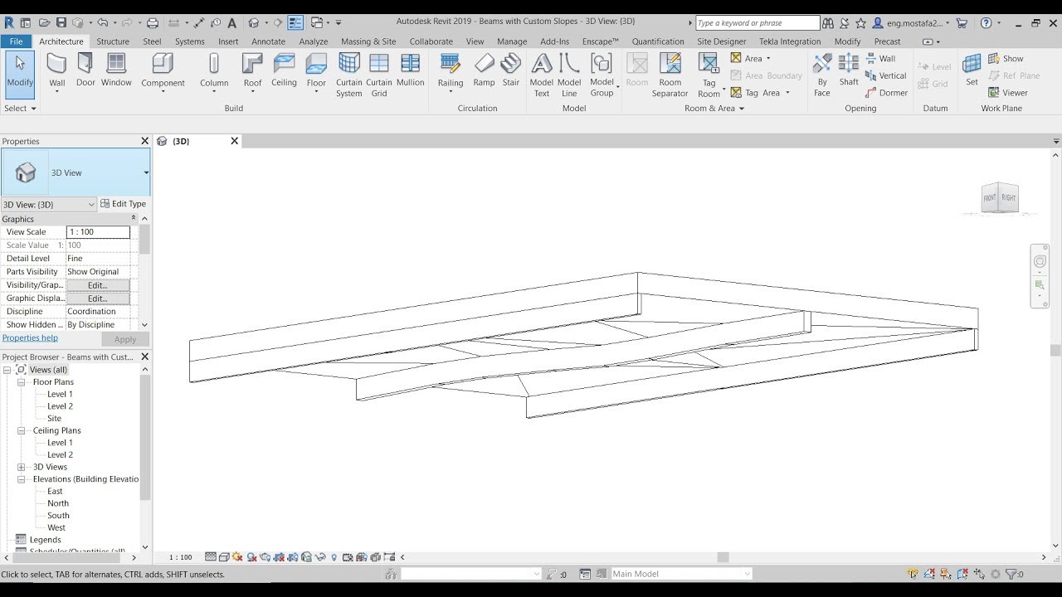The image size is (1062, 597).
Task: Open the Massing & Site ribbon tab
Action: tap(368, 41)
